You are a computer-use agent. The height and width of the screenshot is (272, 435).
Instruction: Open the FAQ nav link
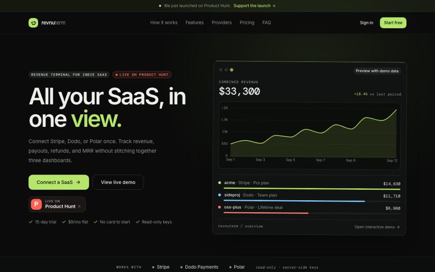point(266,22)
